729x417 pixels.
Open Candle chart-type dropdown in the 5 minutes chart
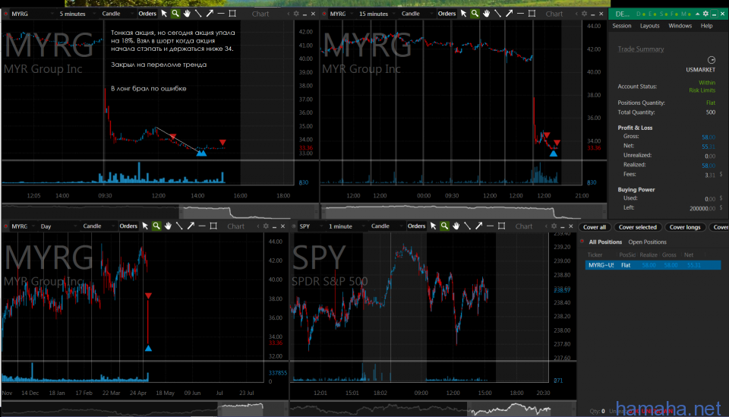117,14
